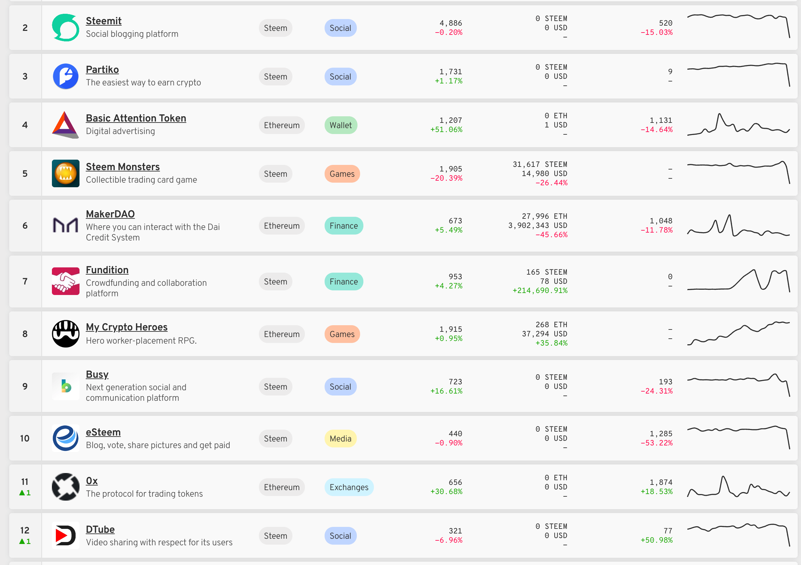Viewport: 801px width, 565px height.
Task: Open the eSteem logo icon
Action: pos(66,438)
